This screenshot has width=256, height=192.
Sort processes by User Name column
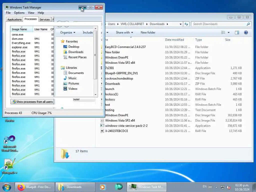coord(41,29)
